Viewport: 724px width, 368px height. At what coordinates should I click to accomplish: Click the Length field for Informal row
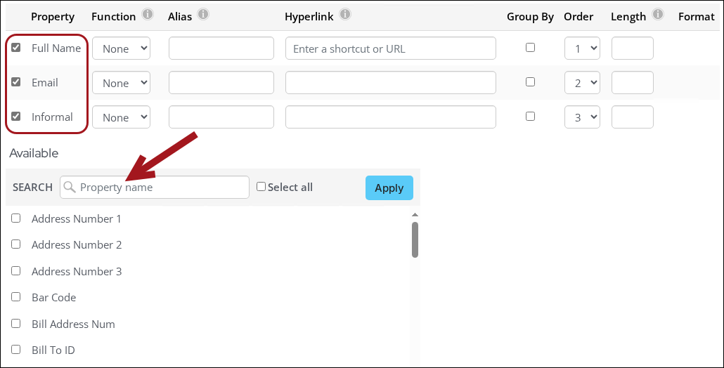point(632,117)
